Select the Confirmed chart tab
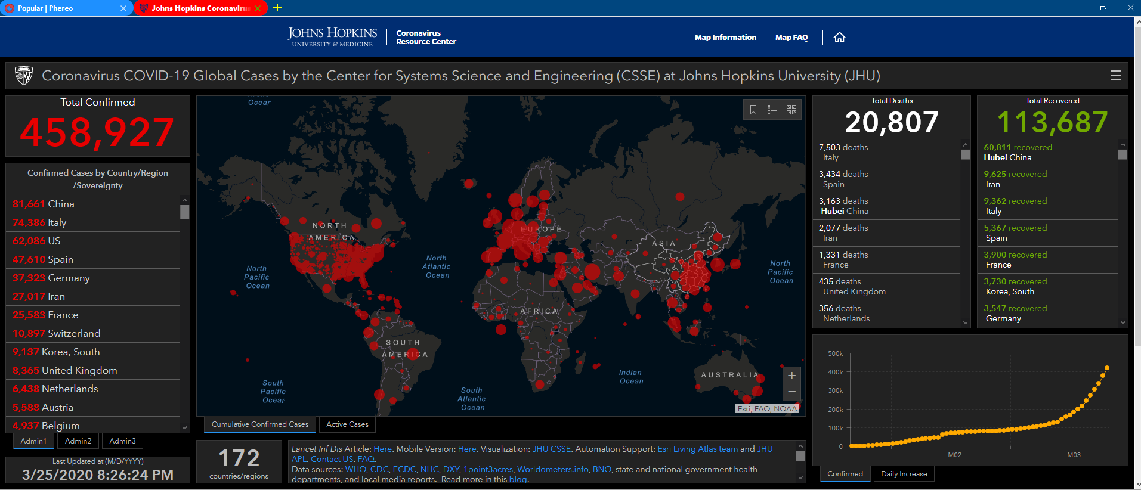Image resolution: width=1141 pixels, height=490 pixels. 845,474
